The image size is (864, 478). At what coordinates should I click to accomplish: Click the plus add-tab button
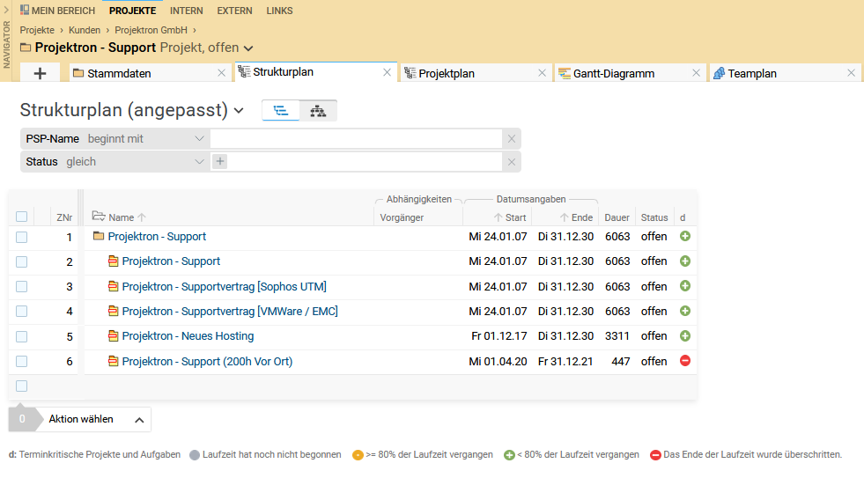[x=40, y=73]
